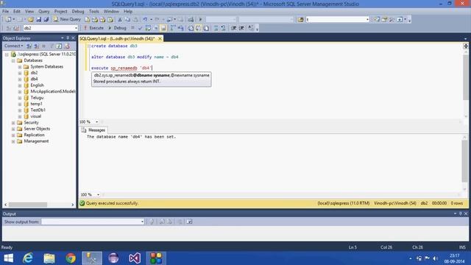Open the Connect dropdown in Object Explorer
Viewport: 471px width, 265px height.
[x=13, y=46]
